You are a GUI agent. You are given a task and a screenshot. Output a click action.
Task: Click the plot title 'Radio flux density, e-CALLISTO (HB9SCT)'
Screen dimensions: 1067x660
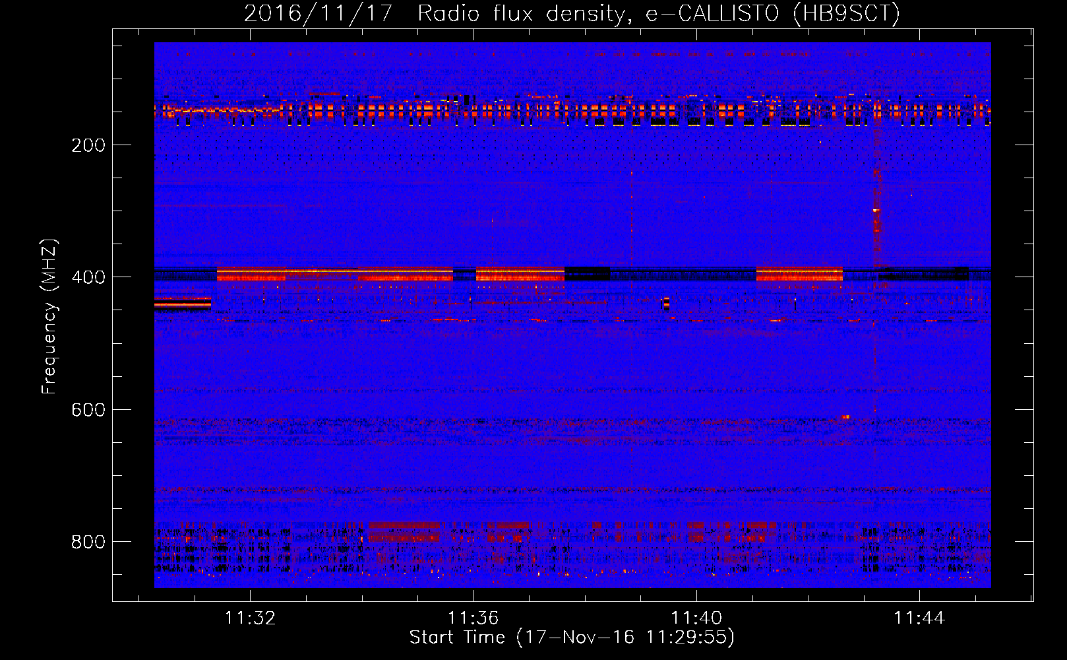click(x=659, y=13)
